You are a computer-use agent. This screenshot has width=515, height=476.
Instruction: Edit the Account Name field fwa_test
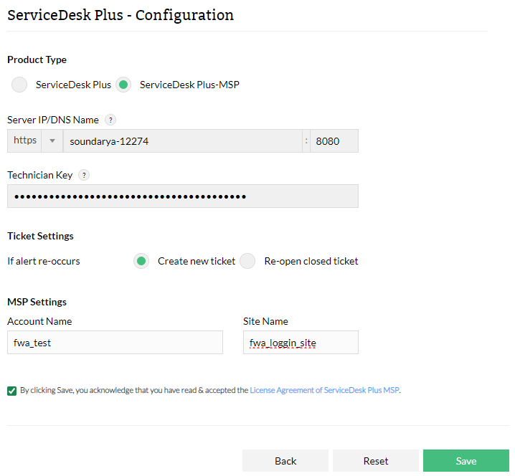tap(115, 343)
